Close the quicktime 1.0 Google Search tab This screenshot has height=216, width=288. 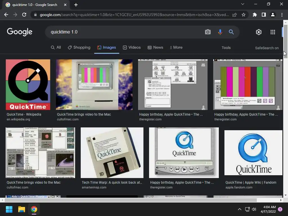(65, 5)
